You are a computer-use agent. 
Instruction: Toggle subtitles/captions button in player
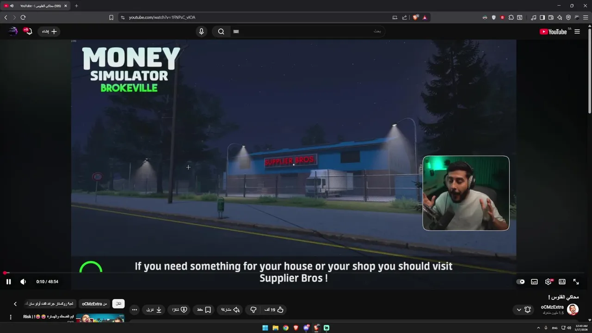tap(534, 282)
